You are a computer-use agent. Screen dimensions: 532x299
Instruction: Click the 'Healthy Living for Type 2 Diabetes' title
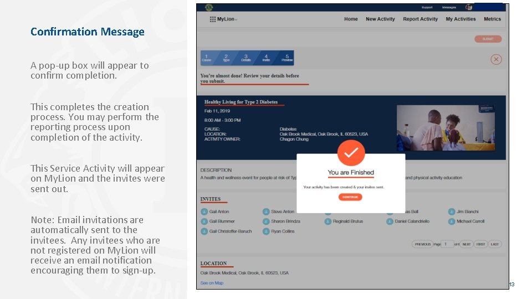pos(241,102)
